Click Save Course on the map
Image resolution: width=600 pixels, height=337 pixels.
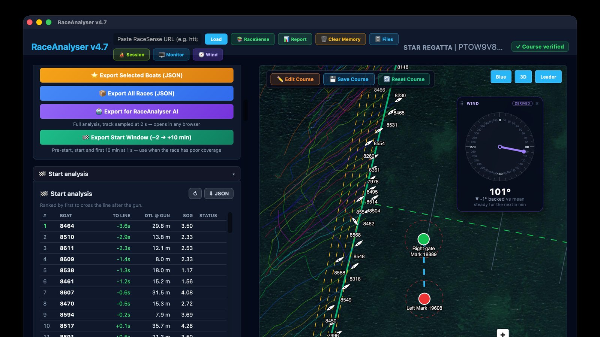[349, 79]
